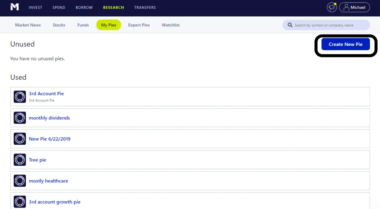Switch to Watchlist tab
The width and height of the screenshot is (380, 209).
tap(171, 25)
